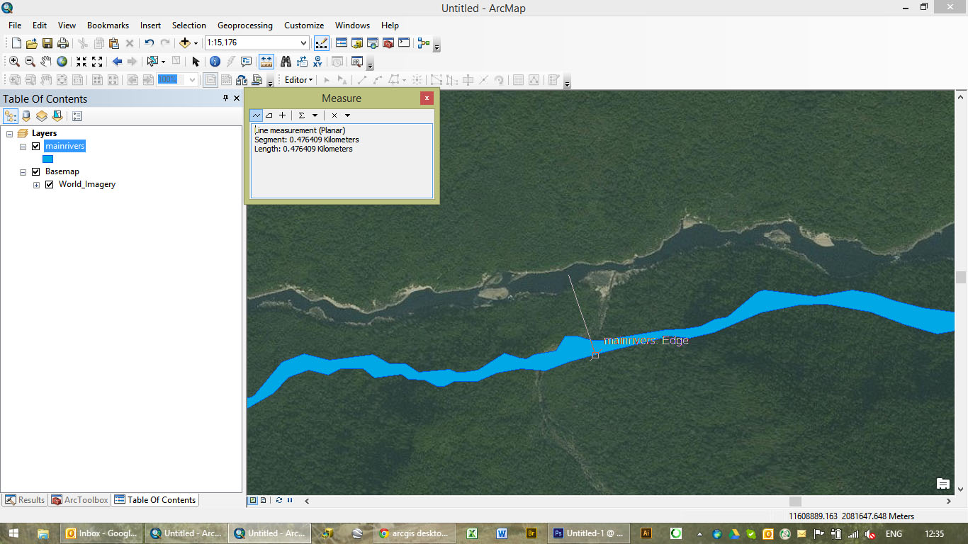This screenshot has height=544, width=968.
Task: Save the map with floppy icon
Action: pos(47,43)
